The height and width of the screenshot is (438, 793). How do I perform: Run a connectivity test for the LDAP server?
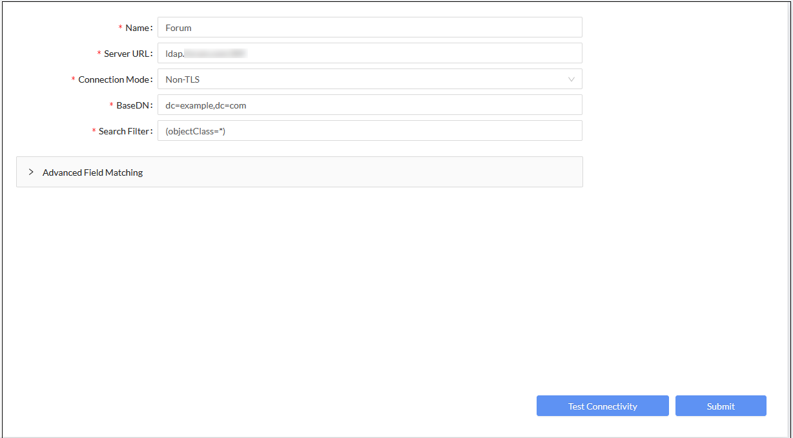(602, 406)
